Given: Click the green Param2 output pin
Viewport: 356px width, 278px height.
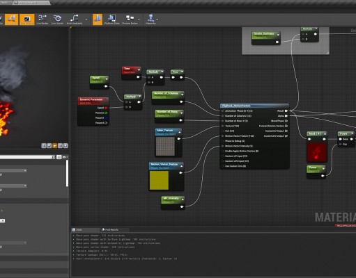Looking at the screenshot, I should tap(106, 113).
